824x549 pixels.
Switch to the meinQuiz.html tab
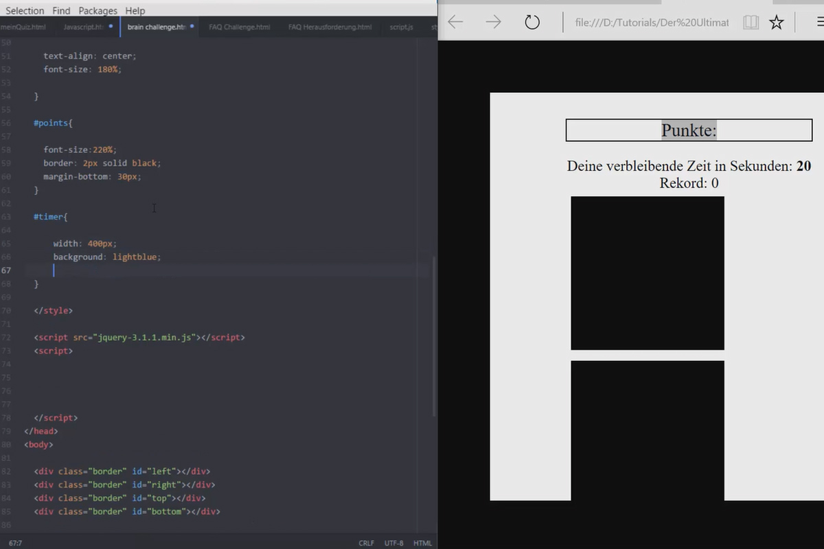pyautogui.click(x=23, y=27)
